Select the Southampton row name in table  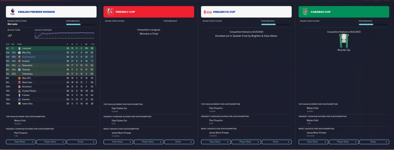point(29,57)
